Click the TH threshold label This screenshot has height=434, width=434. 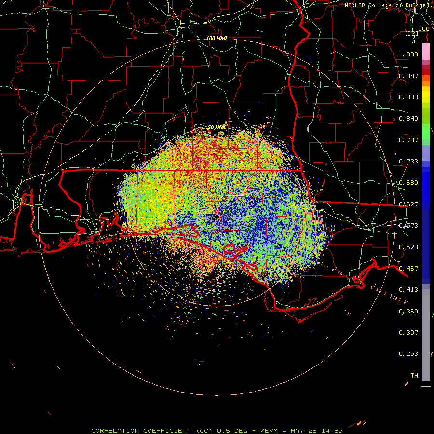[414, 376]
